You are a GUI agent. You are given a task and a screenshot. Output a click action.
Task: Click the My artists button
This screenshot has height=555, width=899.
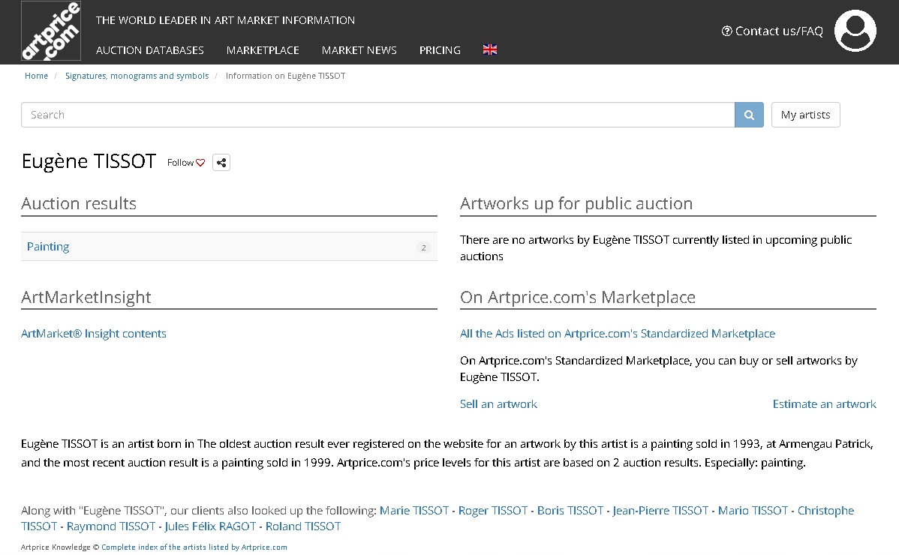point(805,115)
